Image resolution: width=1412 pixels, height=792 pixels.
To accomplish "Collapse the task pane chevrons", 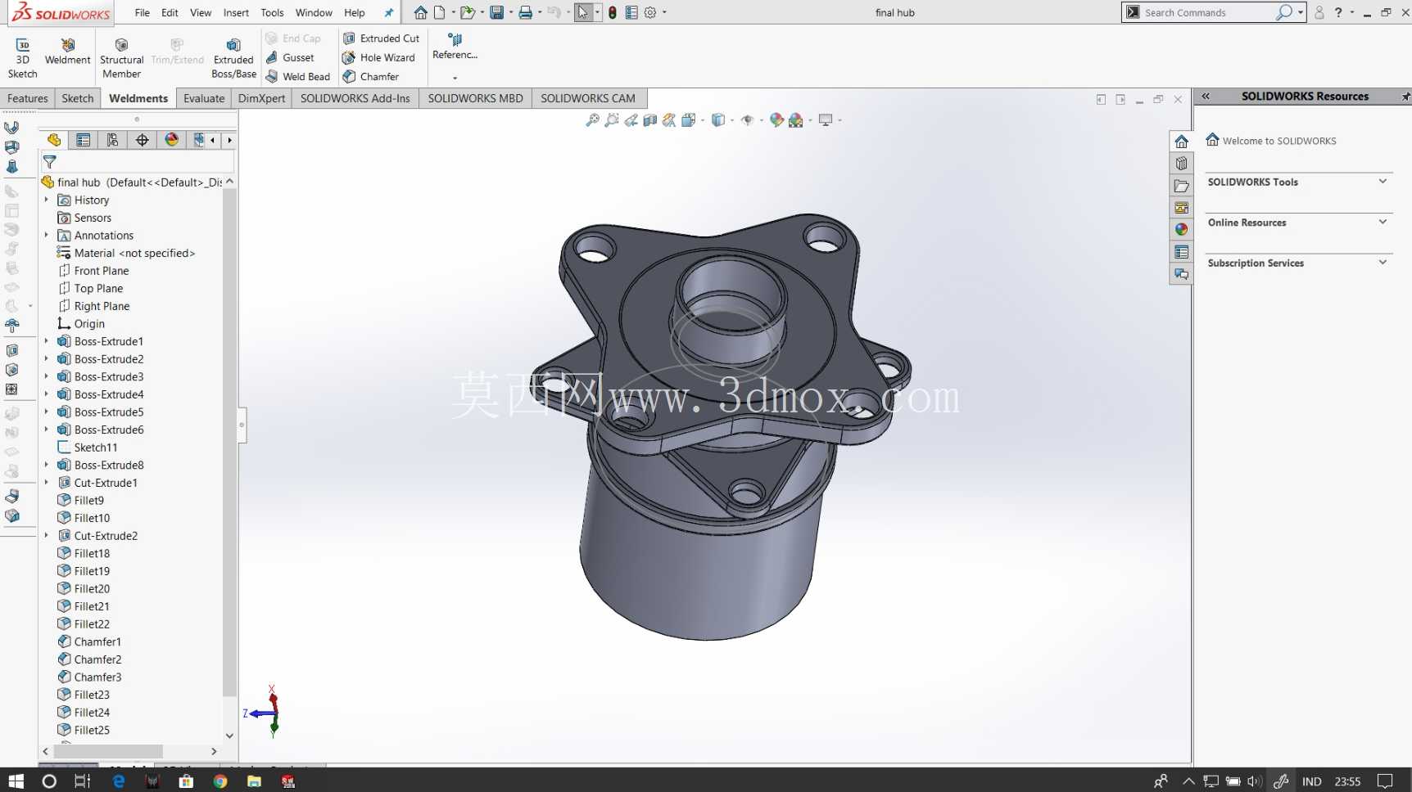I will point(1206,97).
